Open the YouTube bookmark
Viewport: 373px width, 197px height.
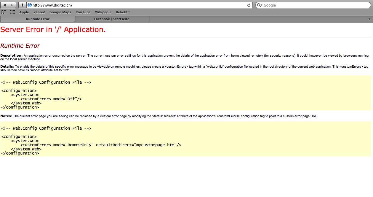(83, 12)
